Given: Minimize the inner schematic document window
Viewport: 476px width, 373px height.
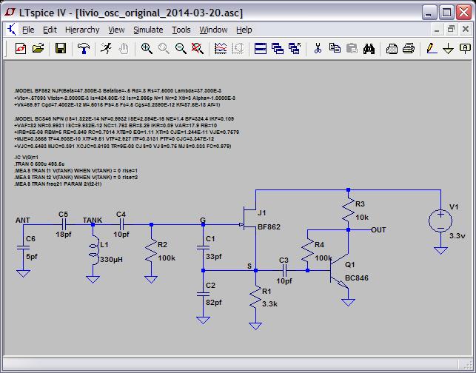Looking at the screenshot, I should click(x=437, y=30).
